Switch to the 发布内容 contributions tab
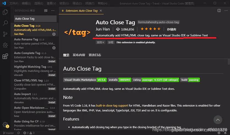This screenshot has width=230, height=135. pyautogui.click(x=79, y=55)
